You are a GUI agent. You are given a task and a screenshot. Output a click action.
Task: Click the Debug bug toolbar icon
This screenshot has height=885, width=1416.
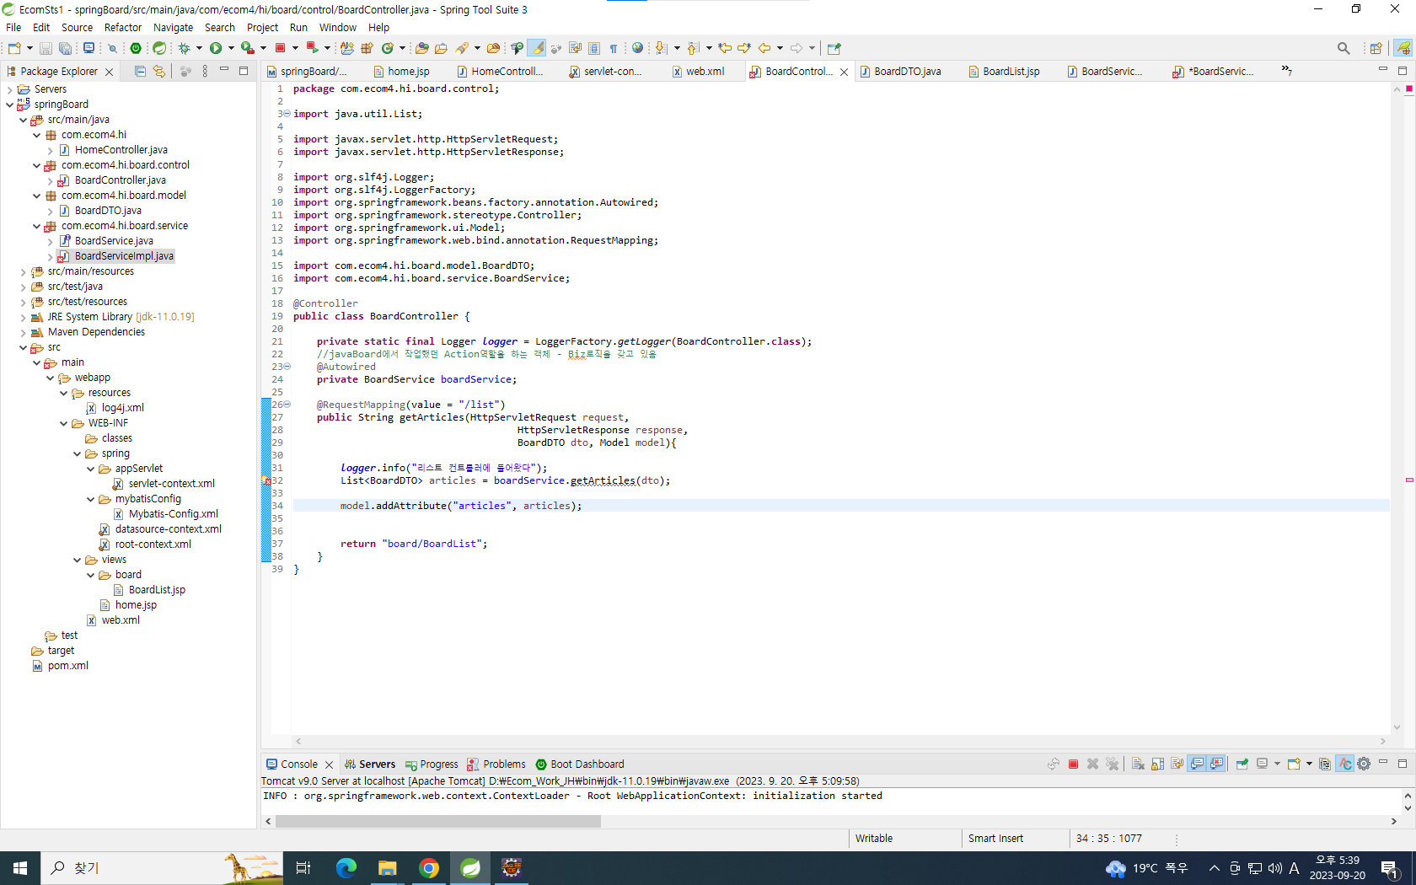[x=184, y=48]
